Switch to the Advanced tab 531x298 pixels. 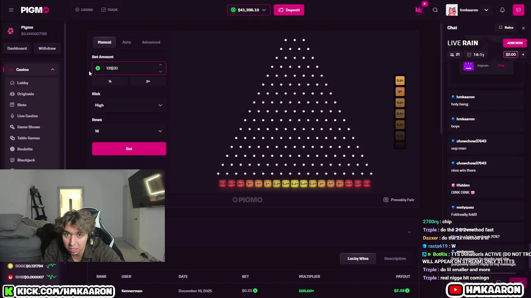pyautogui.click(x=151, y=42)
